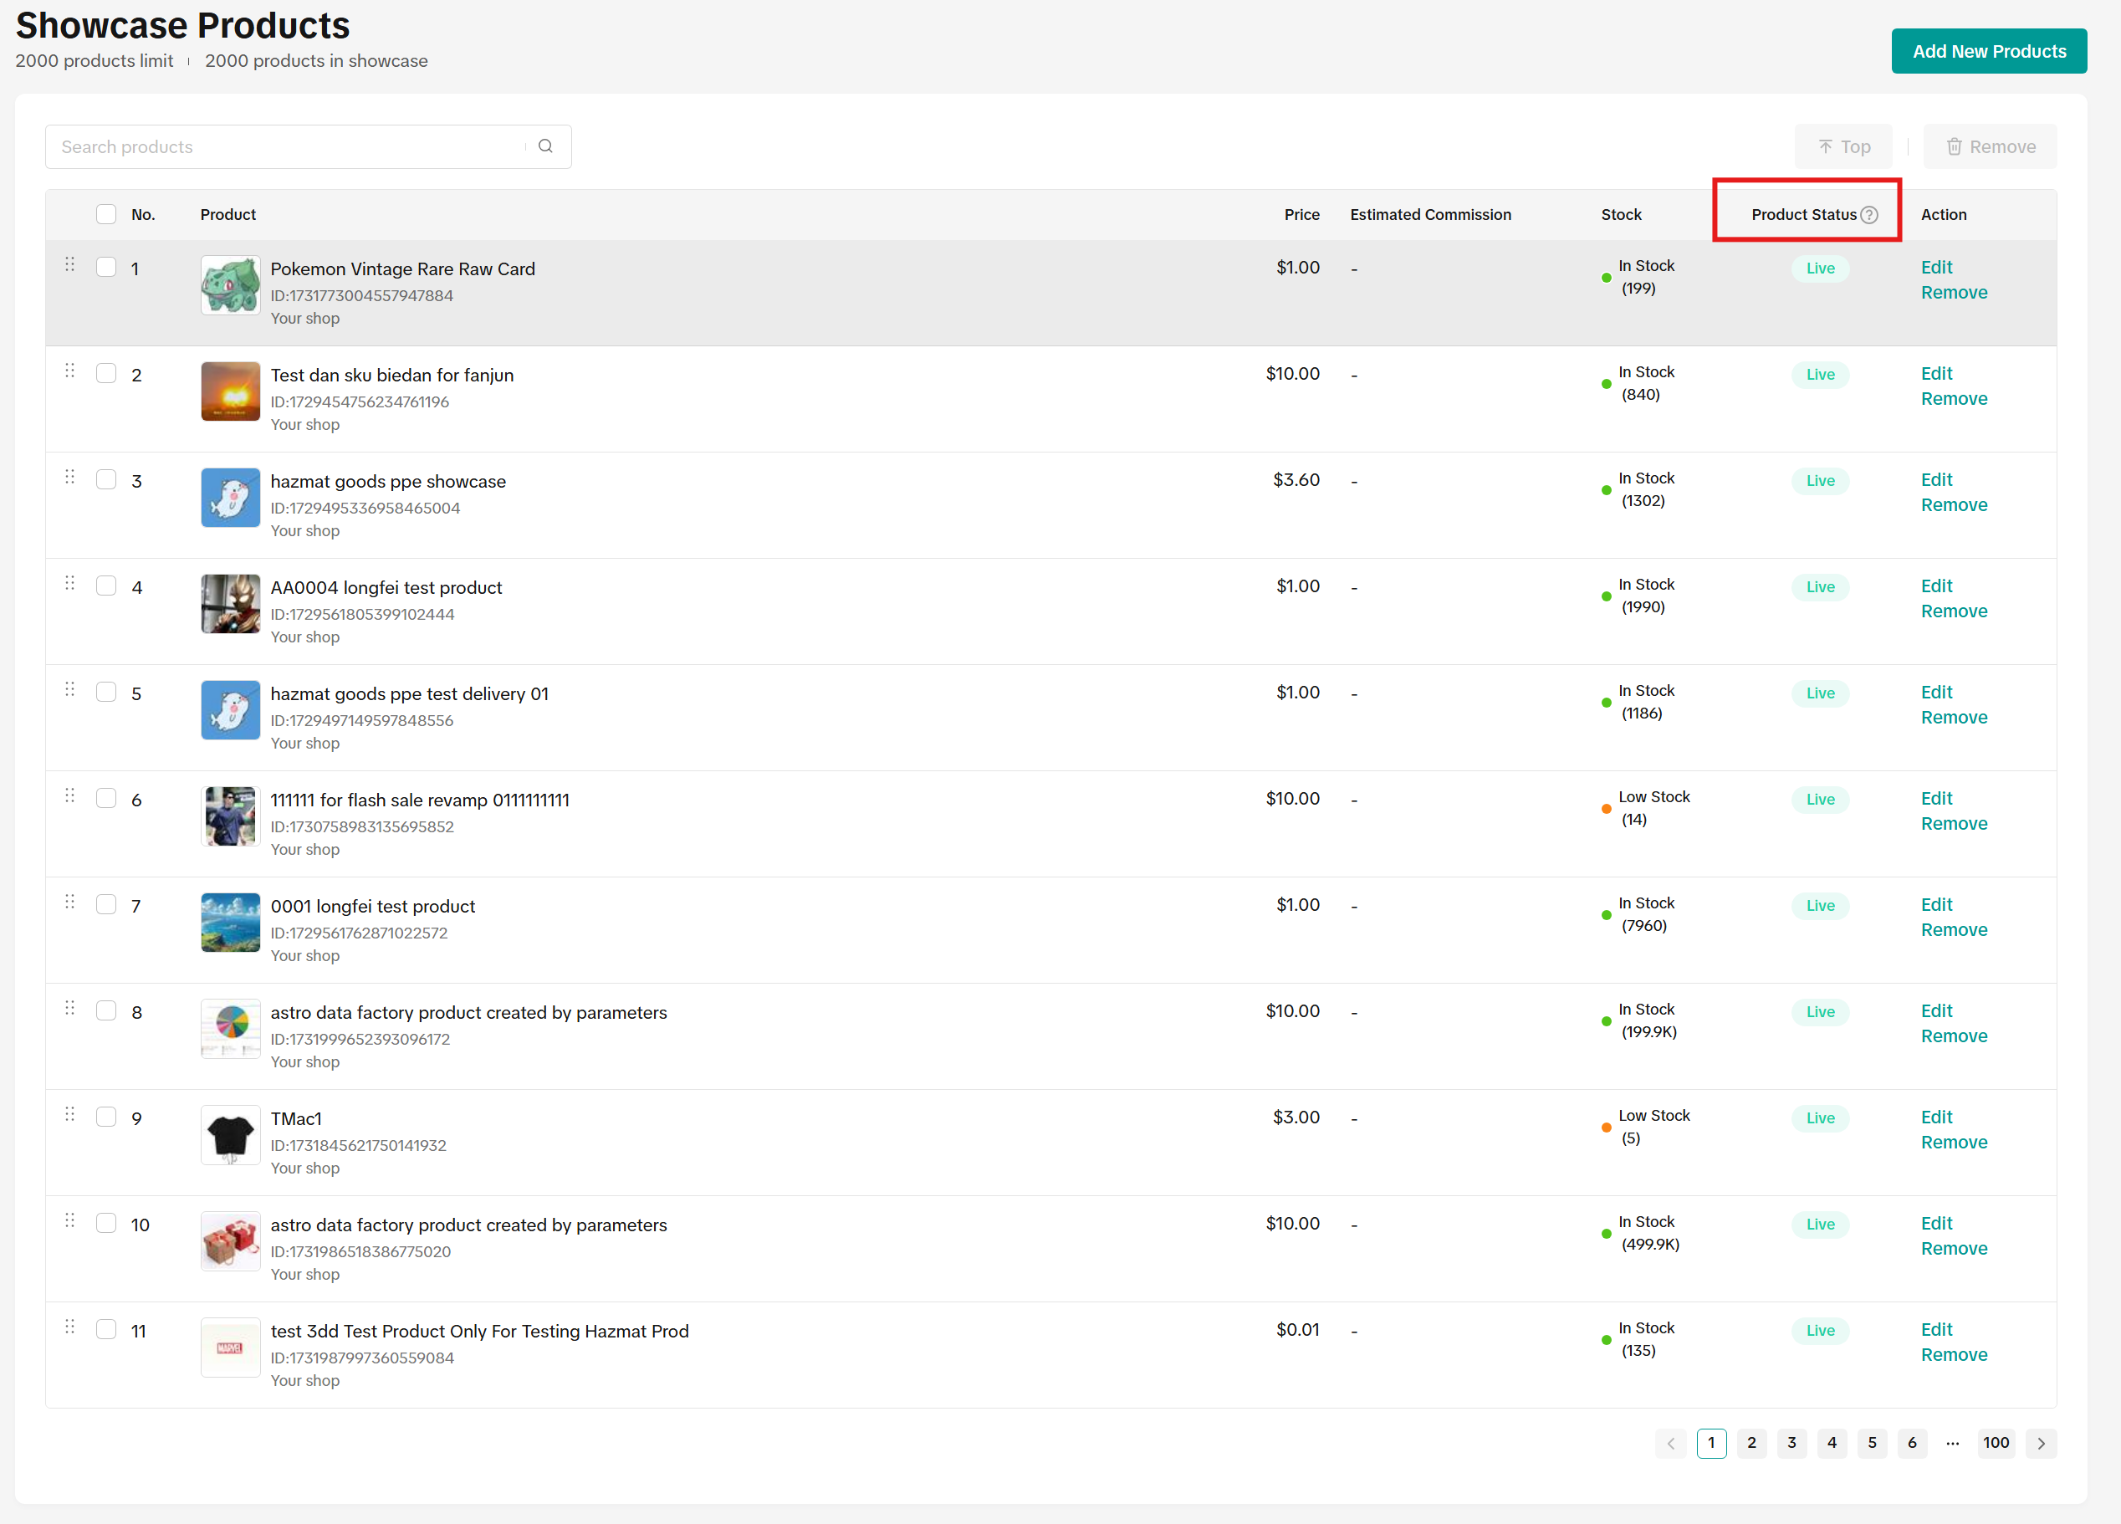This screenshot has height=1524, width=2121.
Task: Open page 100 of pagination
Action: coord(1996,1443)
